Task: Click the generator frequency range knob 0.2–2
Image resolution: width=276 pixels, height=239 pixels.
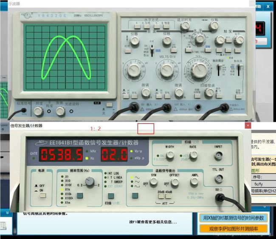Action: coord(90,182)
